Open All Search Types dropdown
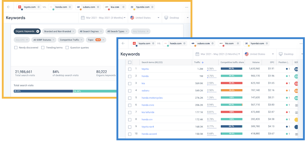The width and height of the screenshot is (307, 141). 118,31
